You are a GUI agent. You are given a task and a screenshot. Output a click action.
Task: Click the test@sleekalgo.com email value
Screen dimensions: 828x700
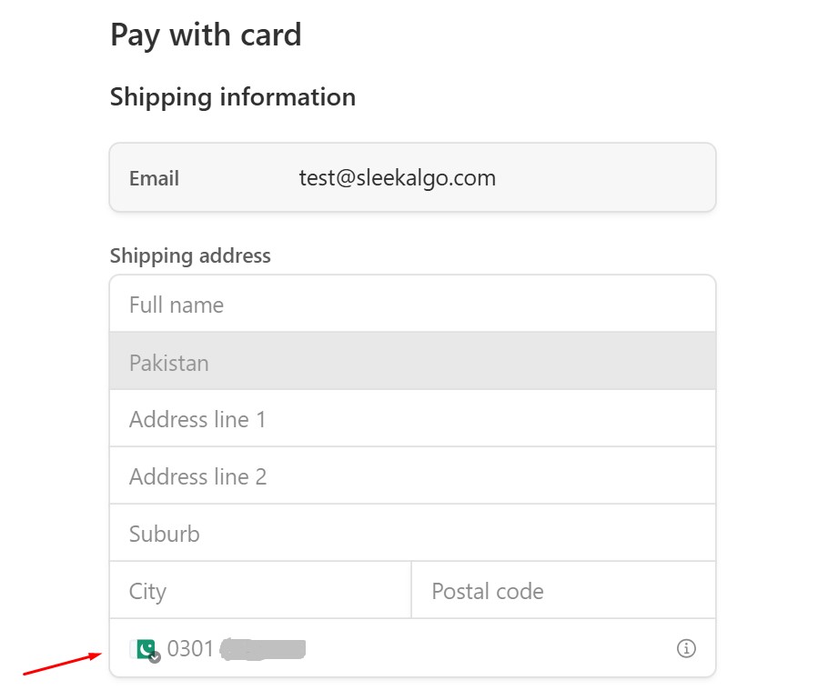tap(398, 177)
